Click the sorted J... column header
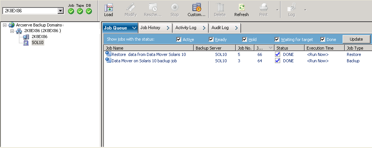The height and width of the screenshot is (148, 372). click(264, 48)
